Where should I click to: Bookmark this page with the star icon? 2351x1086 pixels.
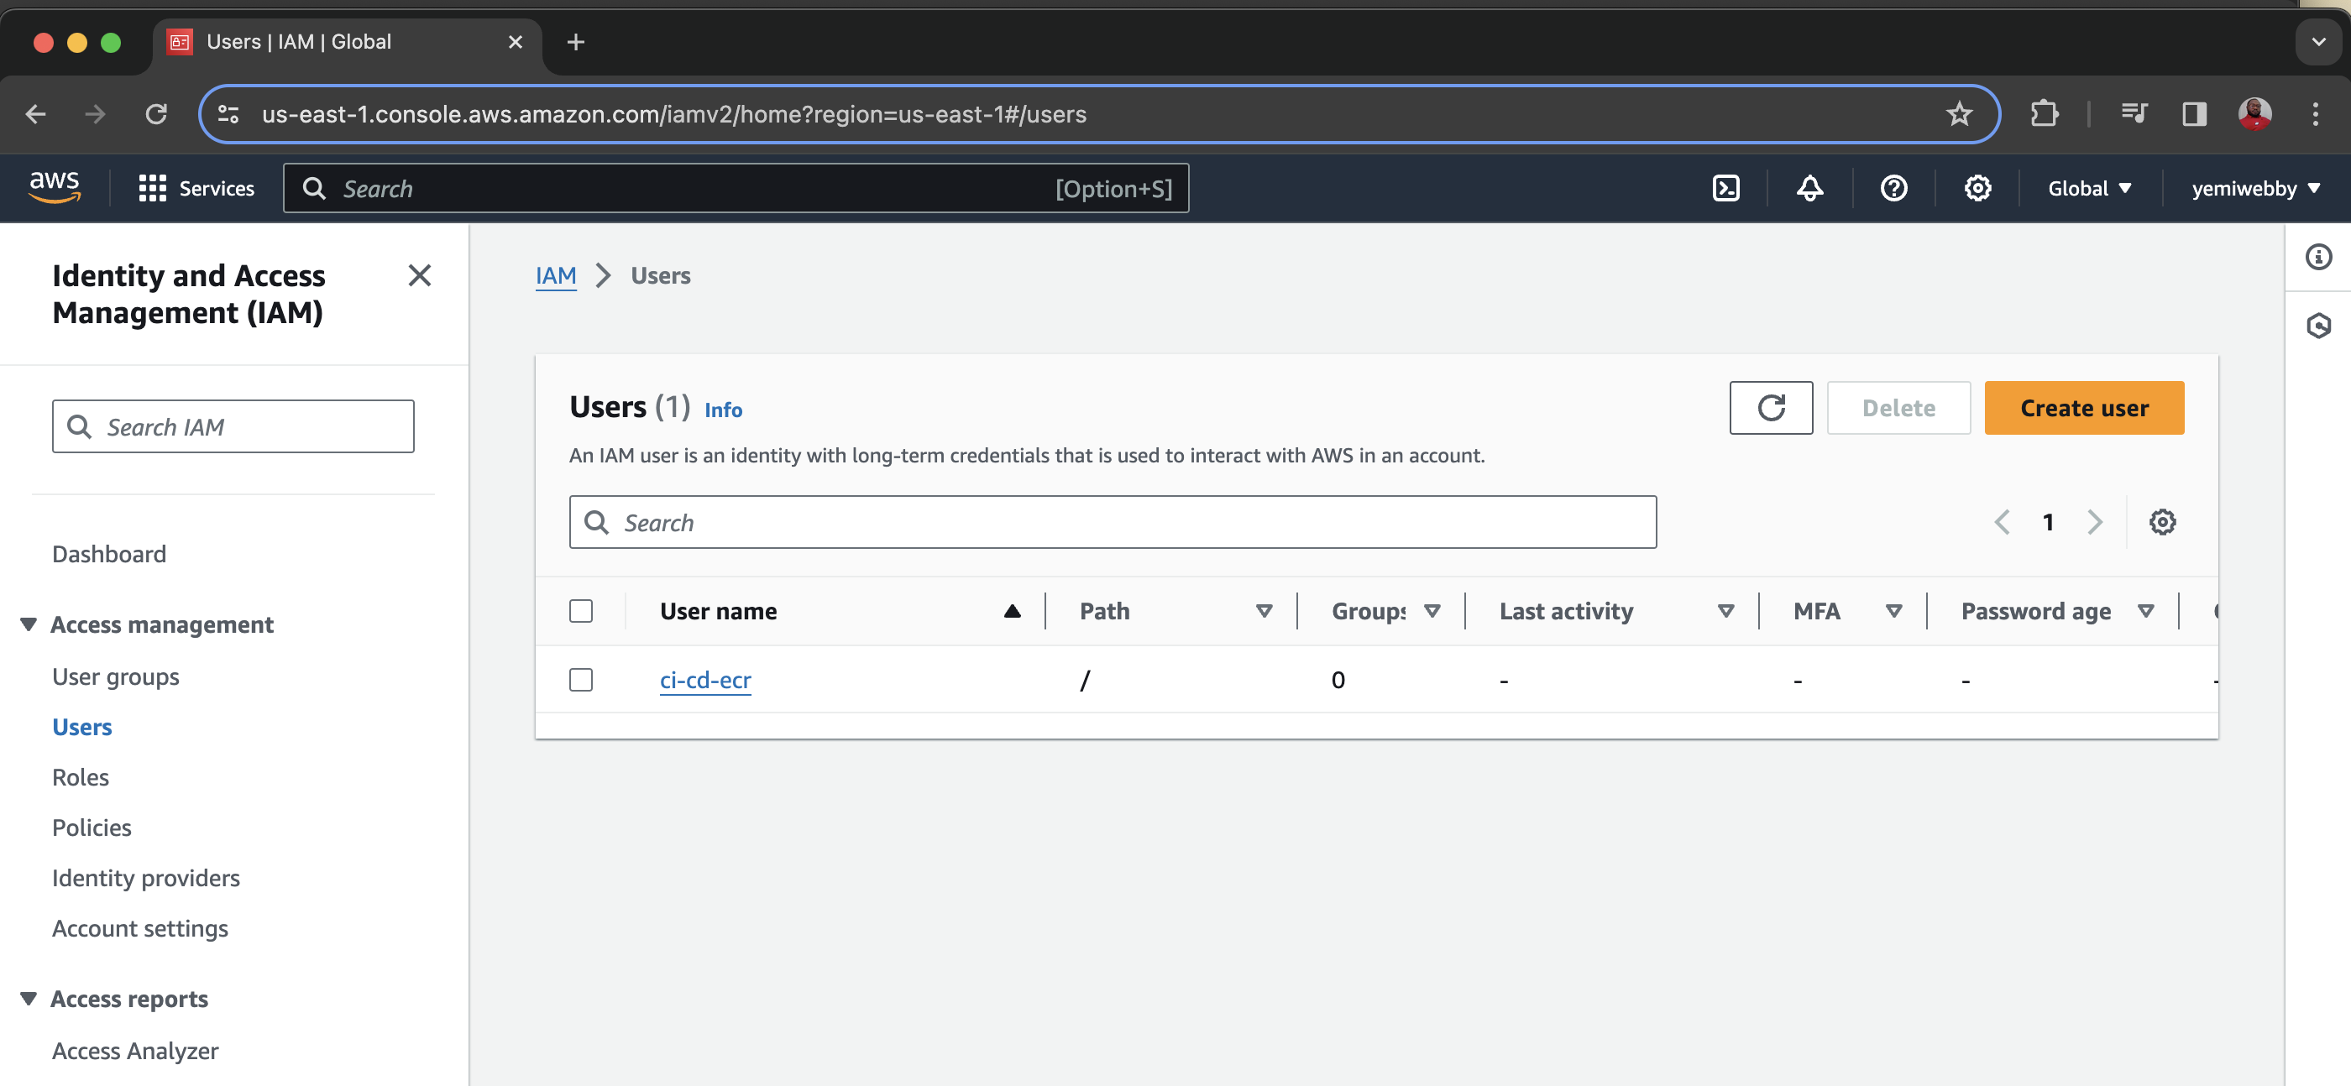tap(1959, 114)
